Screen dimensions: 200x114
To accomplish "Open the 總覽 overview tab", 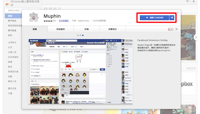I will [x=35, y=29].
